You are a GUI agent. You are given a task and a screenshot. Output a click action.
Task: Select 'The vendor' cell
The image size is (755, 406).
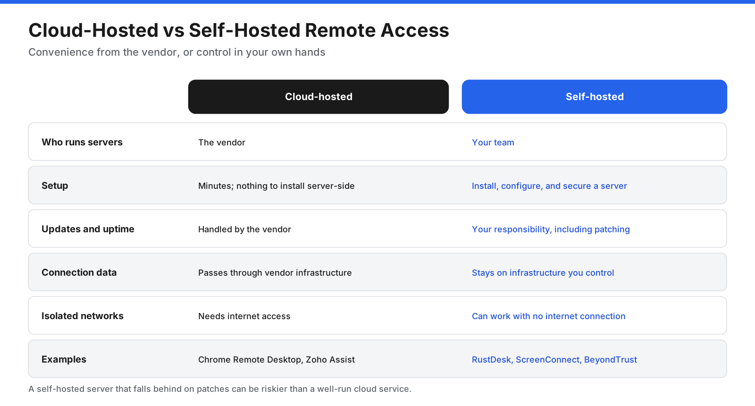tap(222, 143)
